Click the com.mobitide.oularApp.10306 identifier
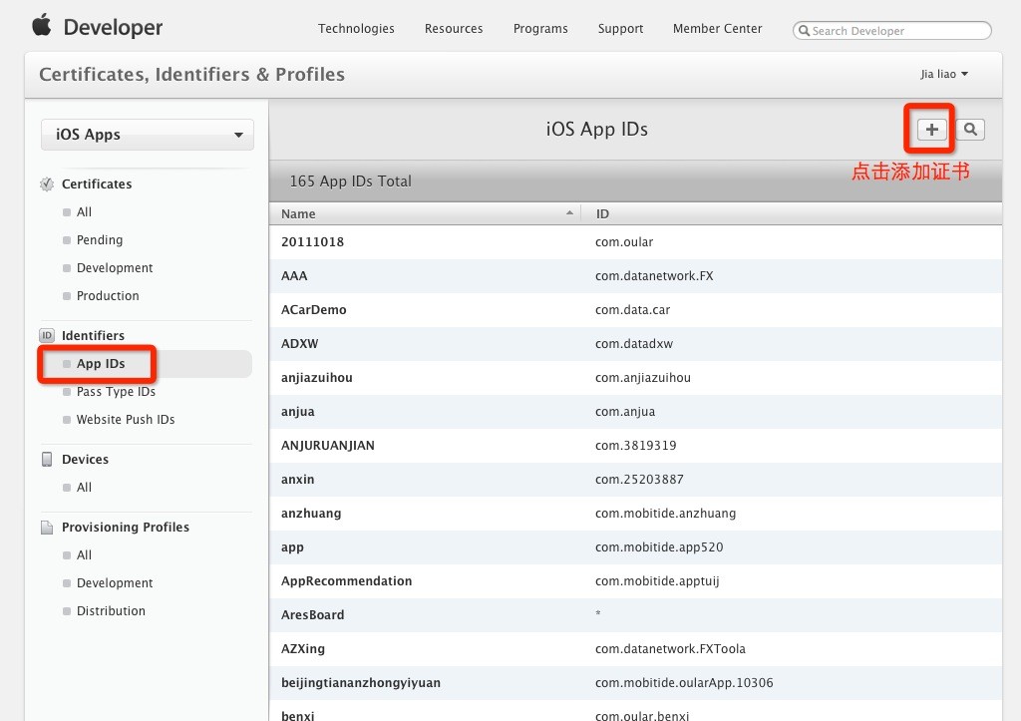Image resolution: width=1021 pixels, height=721 pixels. pos(684,682)
